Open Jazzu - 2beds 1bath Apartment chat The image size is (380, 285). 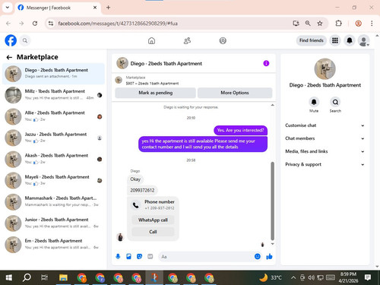[x=53, y=138]
